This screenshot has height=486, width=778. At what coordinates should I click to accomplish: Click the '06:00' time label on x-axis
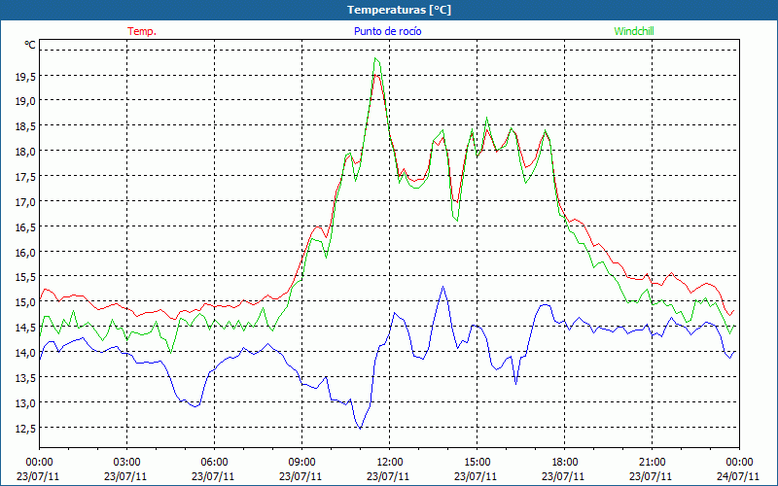pyautogui.click(x=214, y=463)
